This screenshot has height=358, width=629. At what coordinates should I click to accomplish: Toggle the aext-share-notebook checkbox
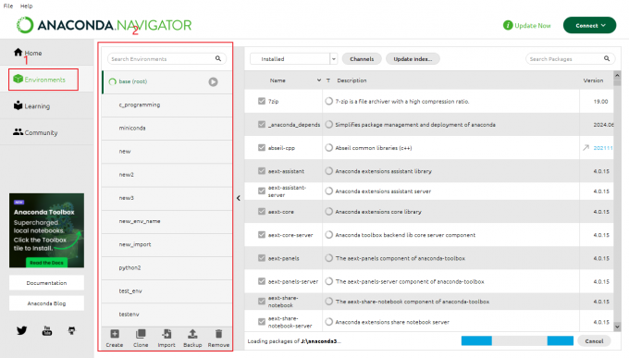click(x=262, y=302)
